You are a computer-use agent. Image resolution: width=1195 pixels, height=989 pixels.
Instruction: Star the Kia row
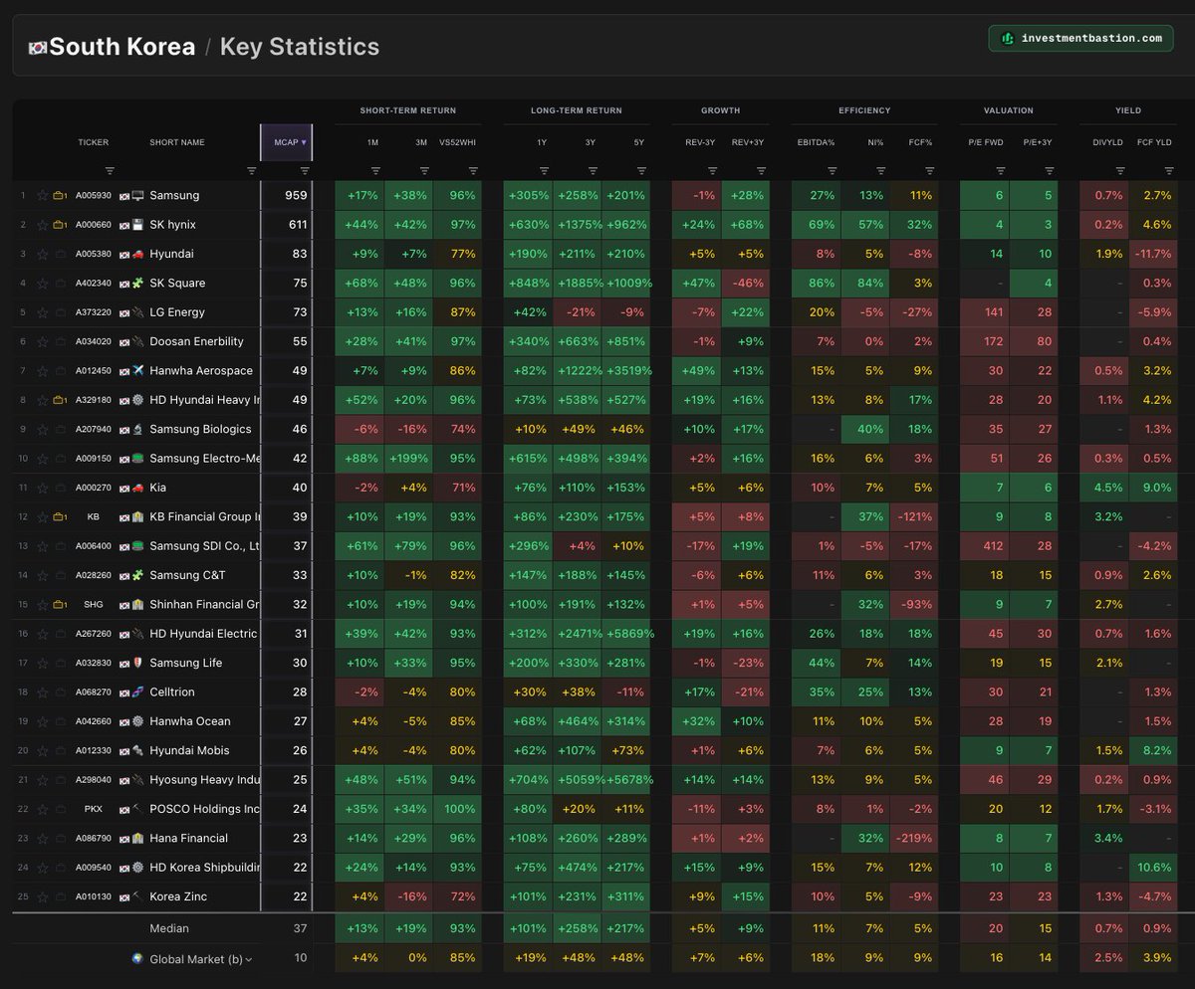(x=43, y=488)
